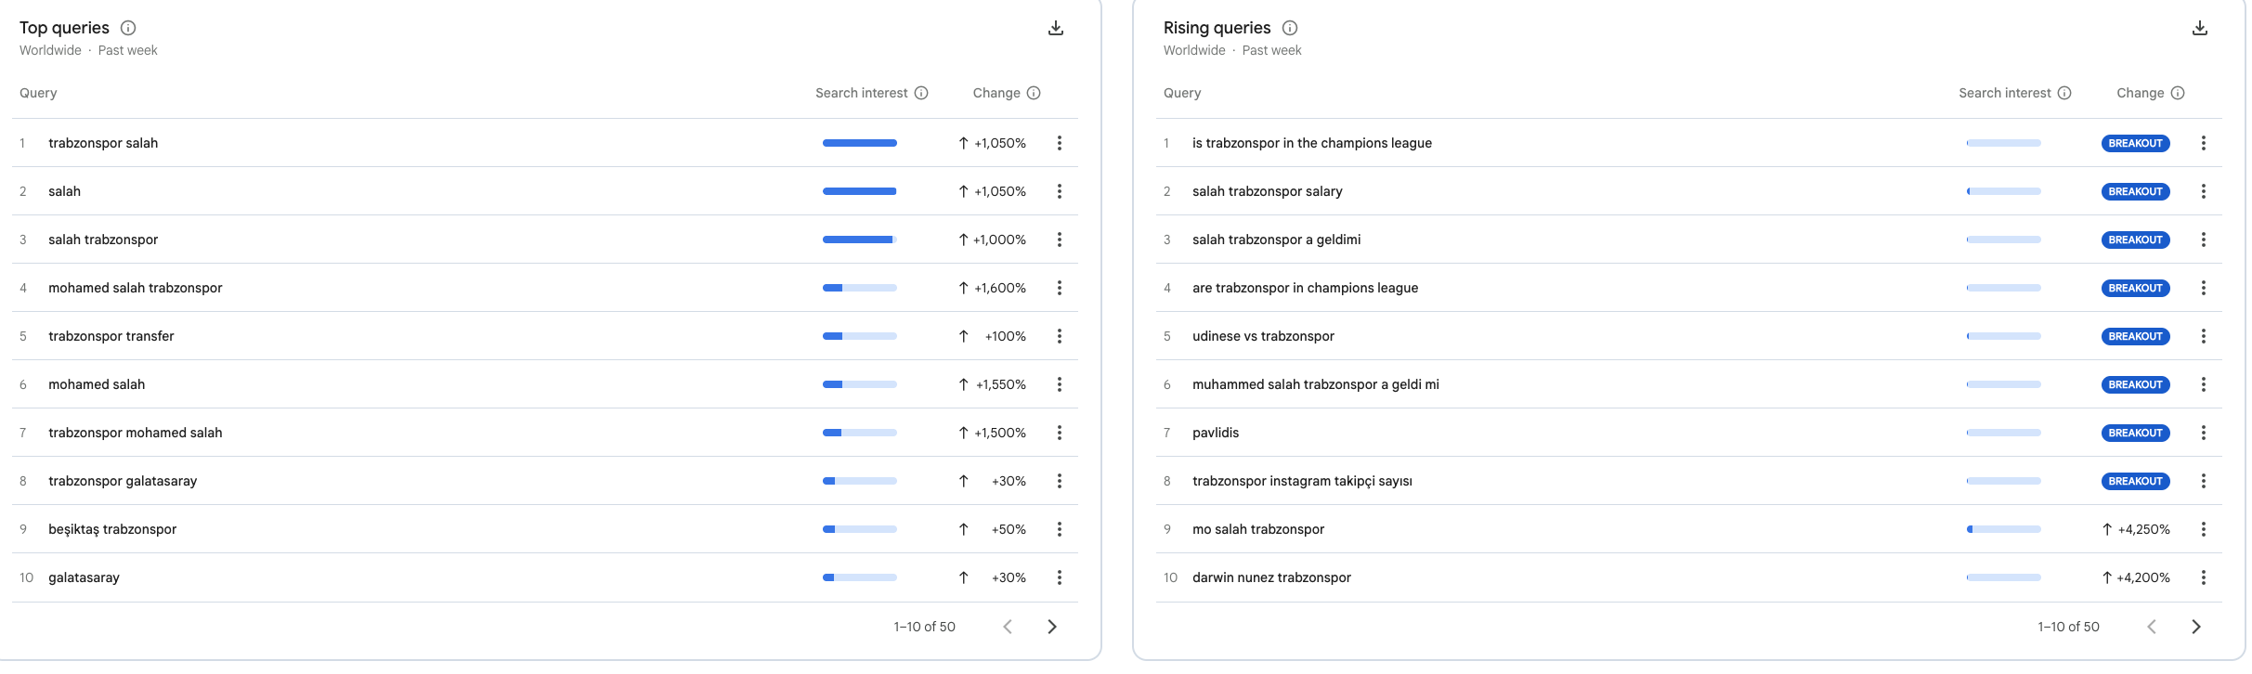Open more options for pavlidis

pos(2204,433)
